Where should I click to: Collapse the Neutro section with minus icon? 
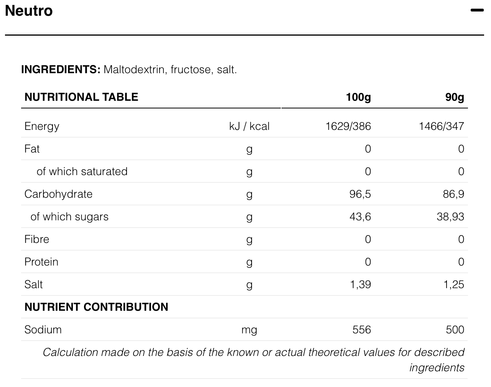pyautogui.click(x=477, y=10)
